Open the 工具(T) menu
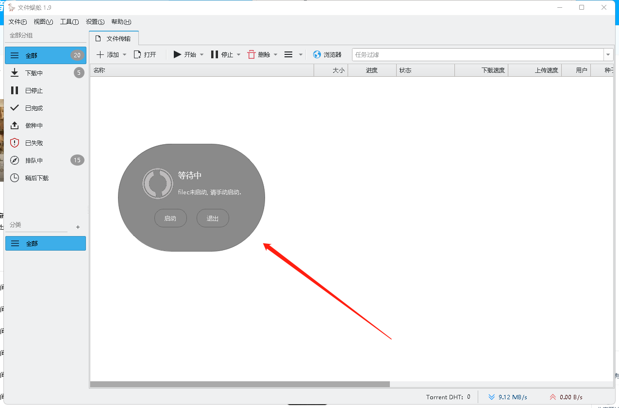This screenshot has height=408, width=619. (x=69, y=22)
